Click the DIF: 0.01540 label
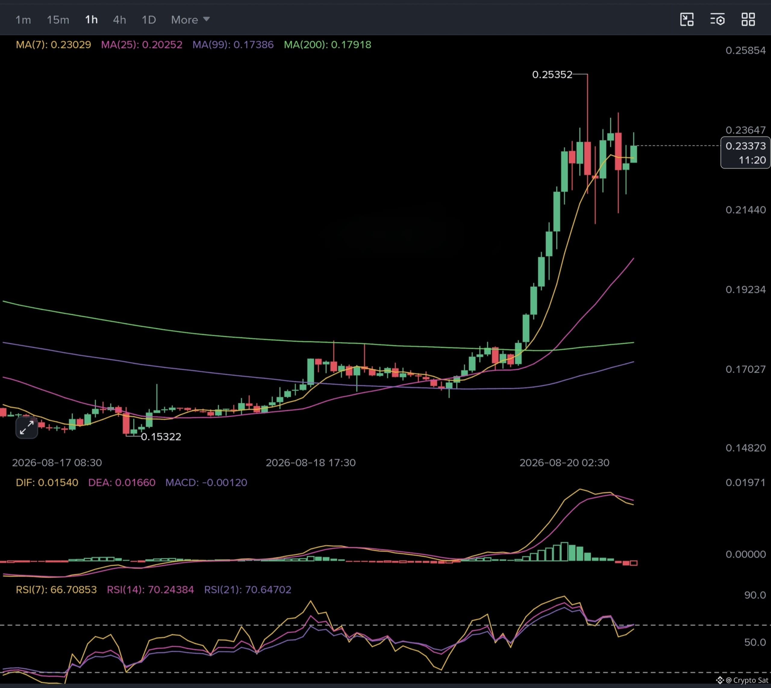The image size is (771, 688). click(47, 482)
